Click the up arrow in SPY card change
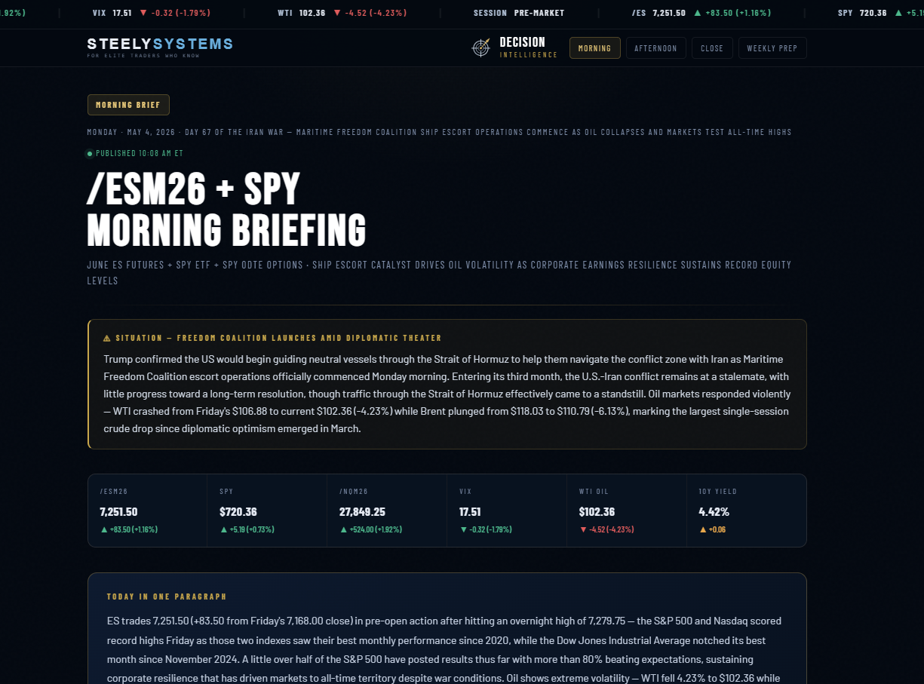This screenshot has width=924, height=684. click(224, 529)
